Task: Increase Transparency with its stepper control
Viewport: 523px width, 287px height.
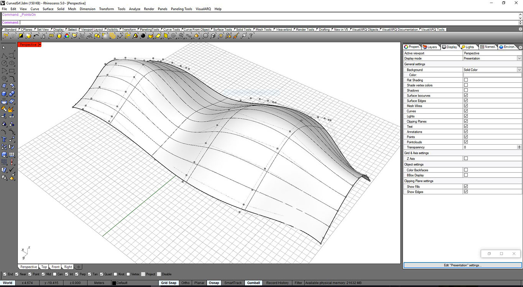Action: pos(518,146)
